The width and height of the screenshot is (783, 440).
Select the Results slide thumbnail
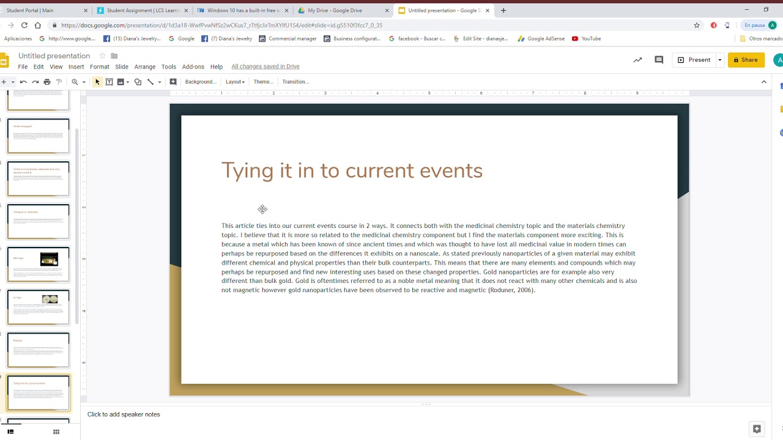(39, 350)
